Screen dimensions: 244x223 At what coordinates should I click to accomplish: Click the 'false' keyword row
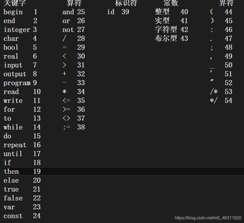[x=13, y=198]
